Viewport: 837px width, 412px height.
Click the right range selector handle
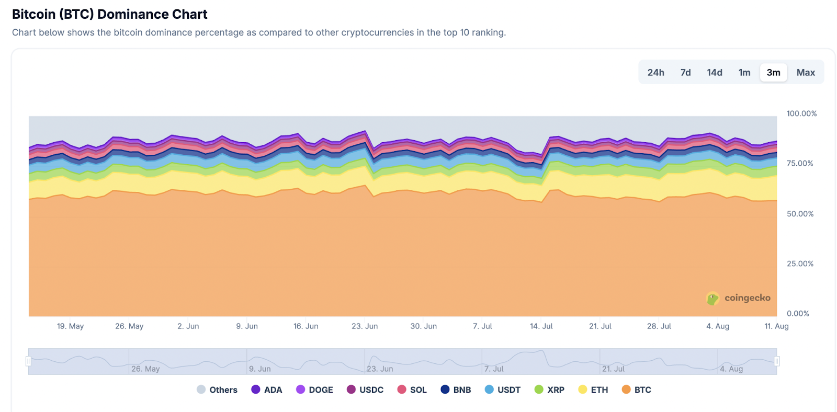(x=776, y=360)
